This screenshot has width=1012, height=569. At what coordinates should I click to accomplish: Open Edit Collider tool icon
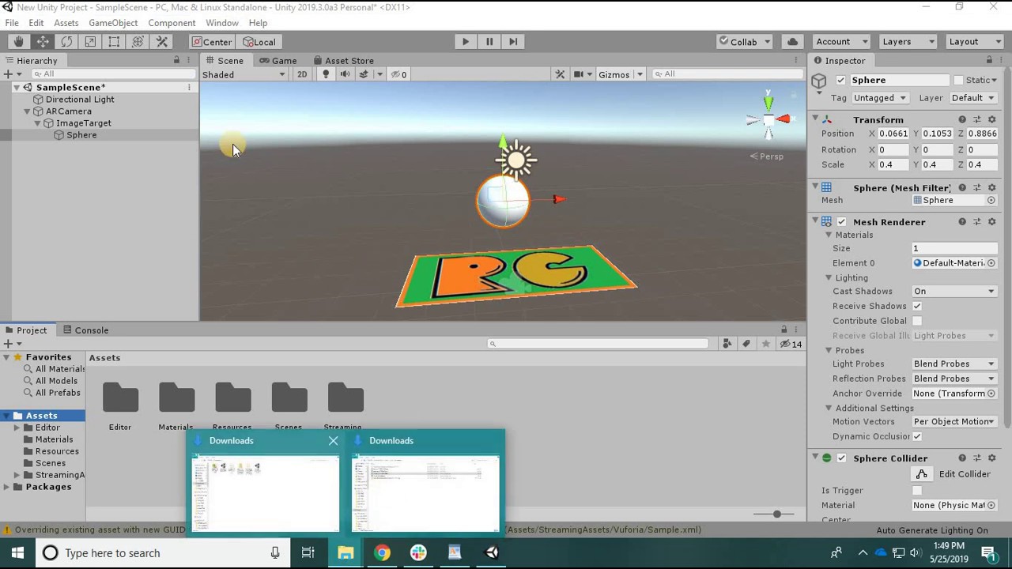click(921, 474)
